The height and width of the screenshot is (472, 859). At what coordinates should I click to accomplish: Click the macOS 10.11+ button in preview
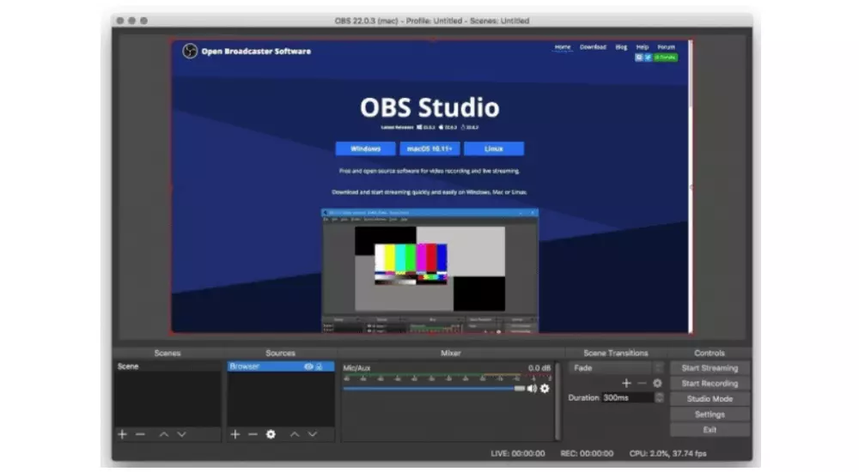coord(429,148)
